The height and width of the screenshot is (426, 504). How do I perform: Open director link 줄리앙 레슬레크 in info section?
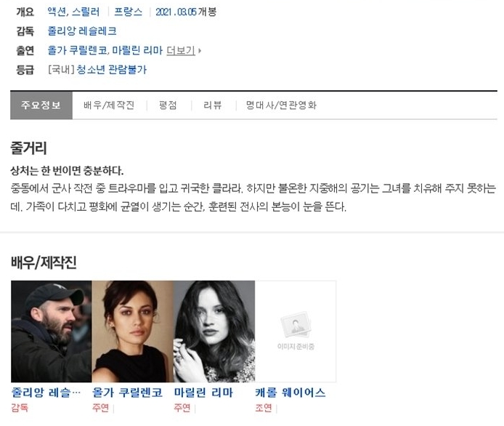[x=82, y=31]
